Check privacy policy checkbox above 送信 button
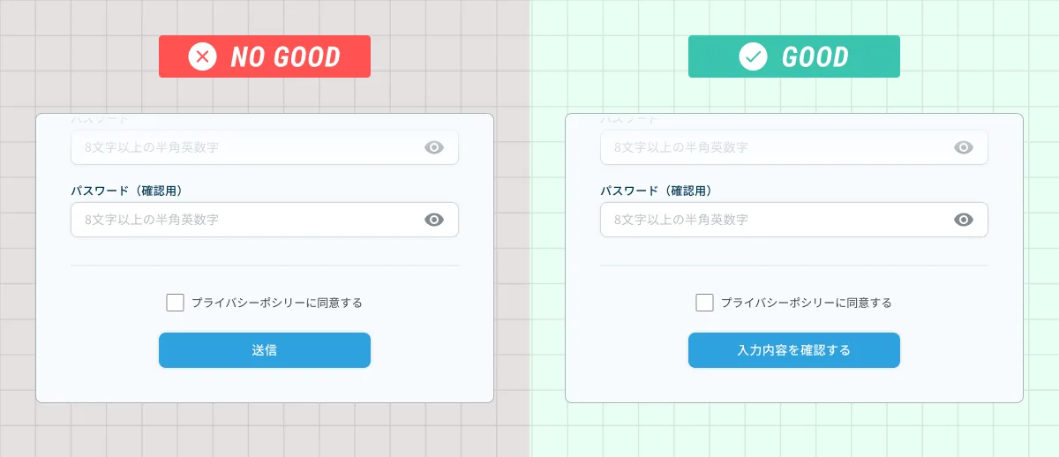1059x457 pixels. point(175,303)
